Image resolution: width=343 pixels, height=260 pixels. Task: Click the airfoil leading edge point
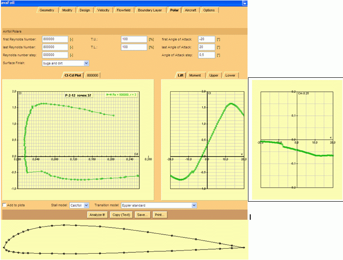click(x=4, y=247)
